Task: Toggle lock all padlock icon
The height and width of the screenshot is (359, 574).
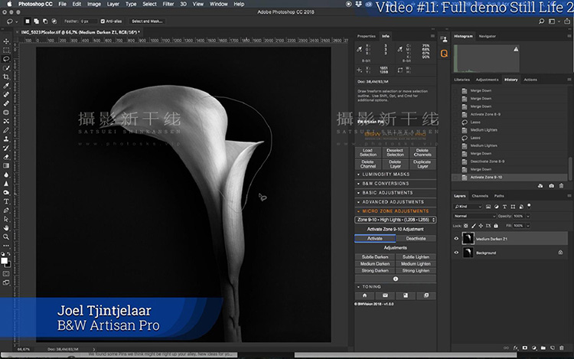Action: click(x=496, y=226)
